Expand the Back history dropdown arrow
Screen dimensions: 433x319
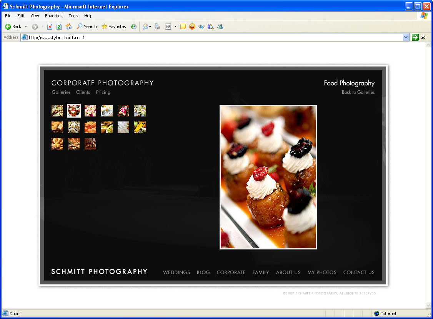(x=26, y=27)
